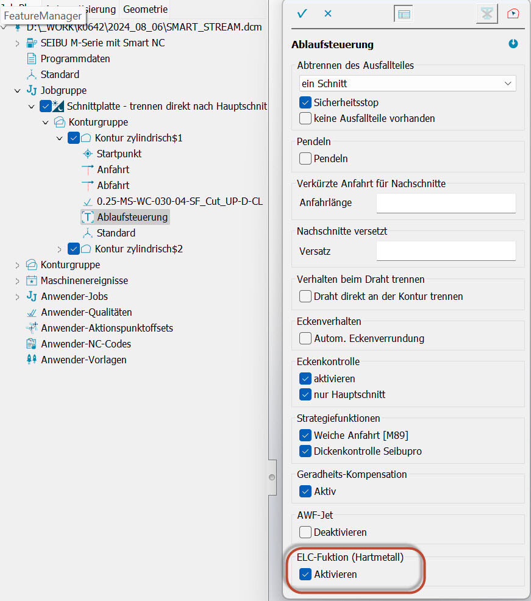The height and width of the screenshot is (601, 531).
Task: Expand the Kontur zylindrisch$2 node
Action: (x=59, y=249)
